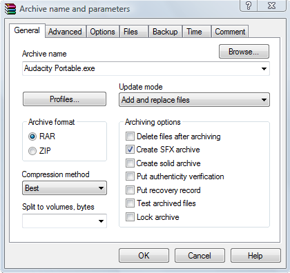Screen dimensions: 290x273
Task: Click the Browse... button
Action: [x=244, y=52]
